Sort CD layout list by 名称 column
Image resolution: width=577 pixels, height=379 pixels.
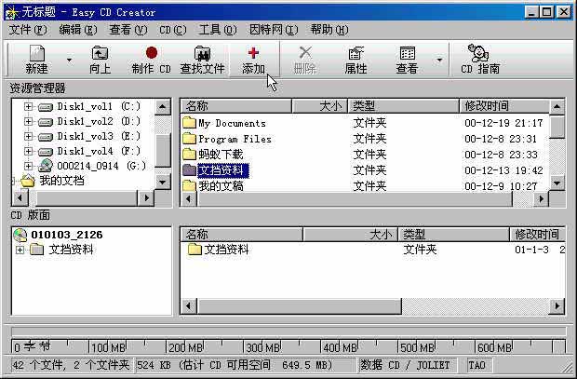click(242, 235)
